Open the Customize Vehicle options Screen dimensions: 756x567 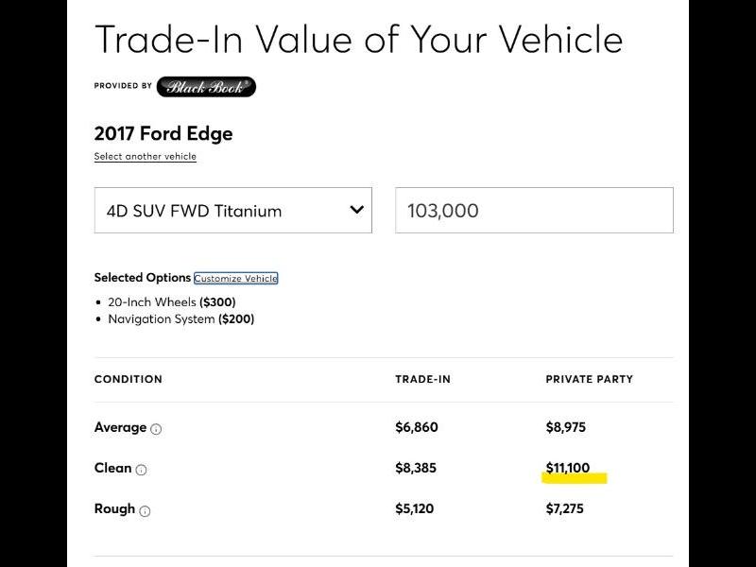(236, 278)
